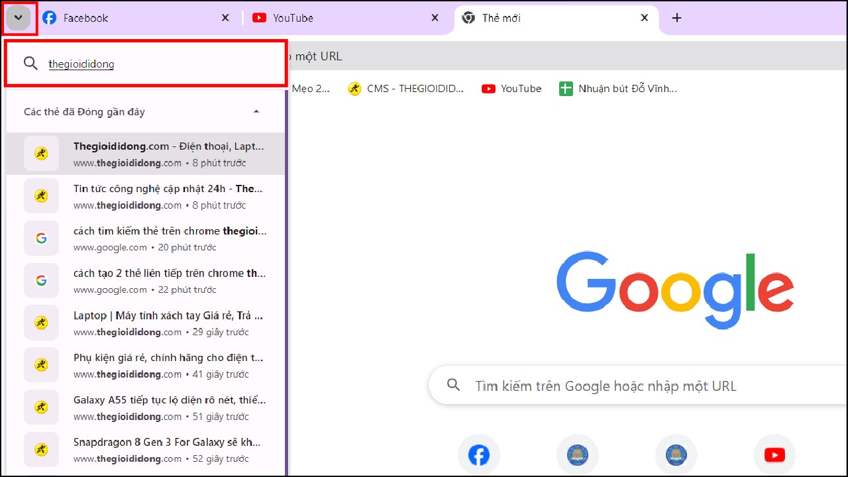Close the Facebook tab

225,18
